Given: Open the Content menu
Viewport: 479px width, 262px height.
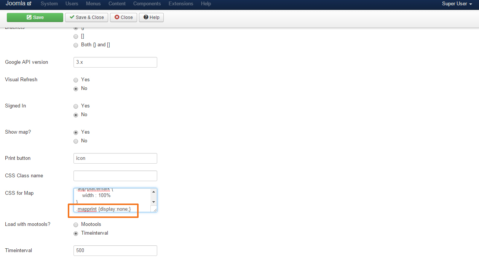Looking at the screenshot, I should click(x=117, y=3).
